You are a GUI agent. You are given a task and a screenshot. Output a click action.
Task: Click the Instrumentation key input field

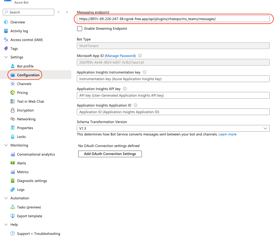click(x=173, y=79)
